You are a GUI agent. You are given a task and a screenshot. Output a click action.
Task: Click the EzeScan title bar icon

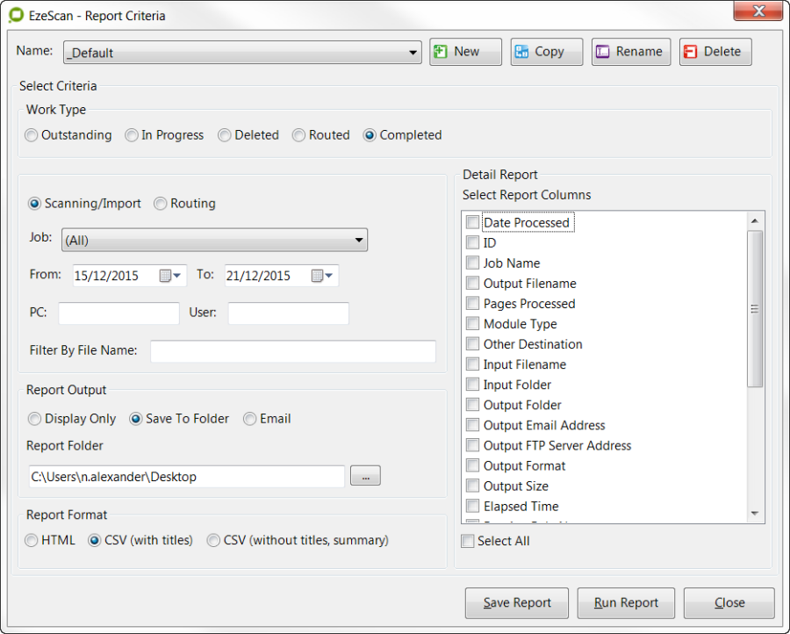coord(16,15)
